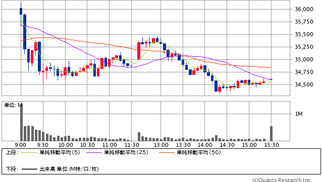Image resolution: width=322 pixels, height=182 pixels.
Task: Click the 出来高 単位 legend label
Action: coord(69,169)
